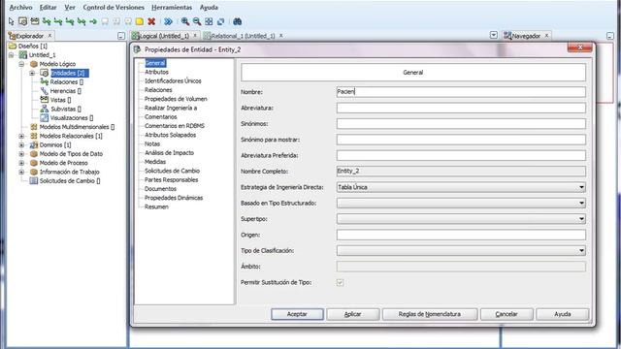The width and height of the screenshot is (621, 349).
Task: Choose the New View tool
Action: click(x=35, y=21)
